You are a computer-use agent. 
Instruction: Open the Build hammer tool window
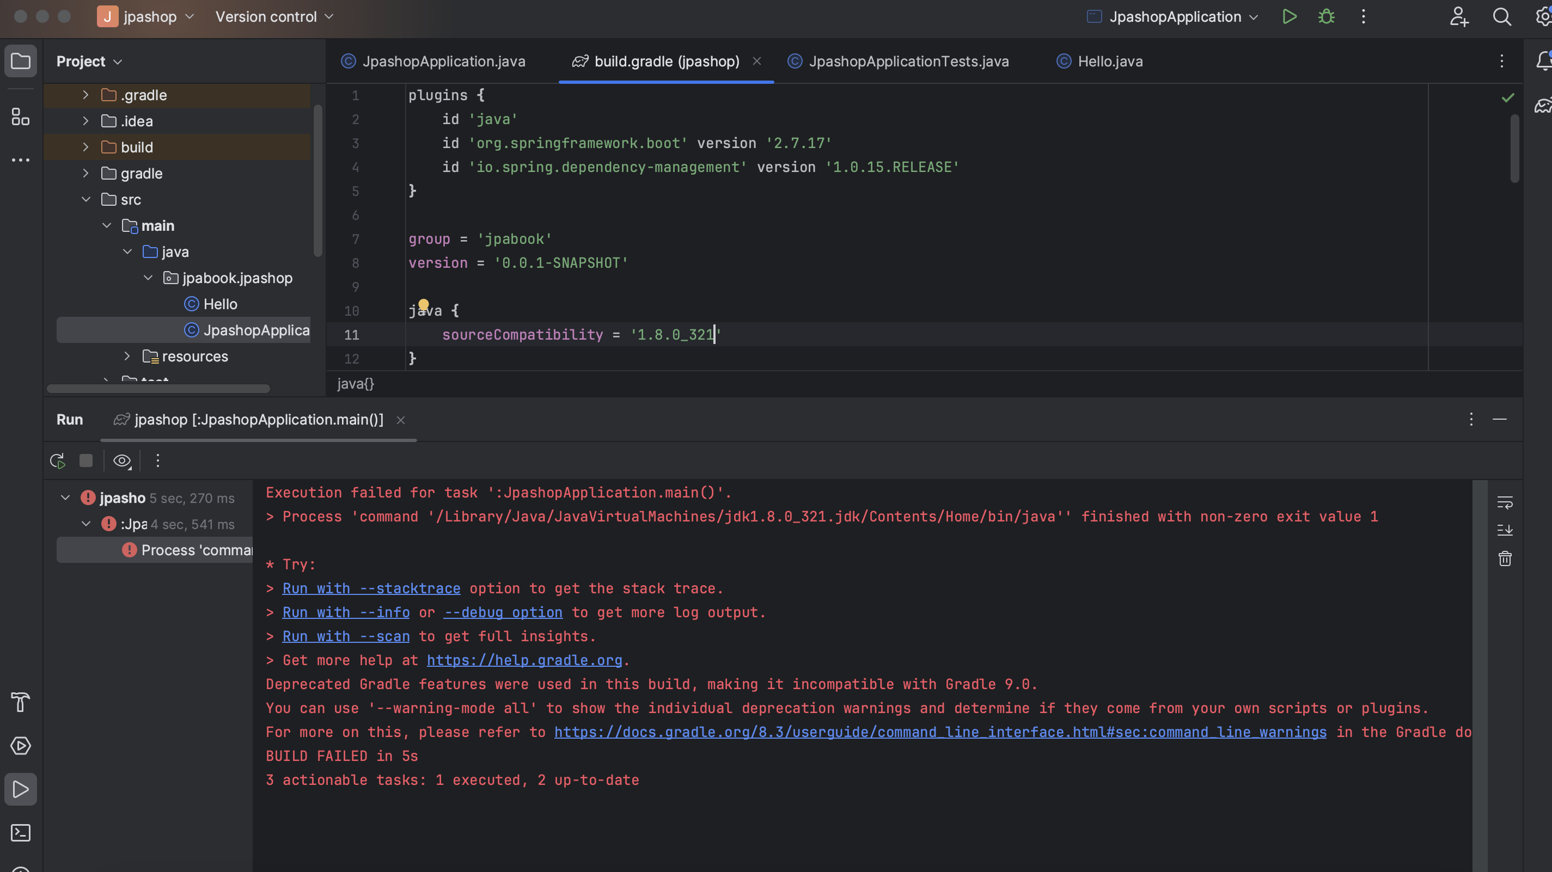[21, 702]
